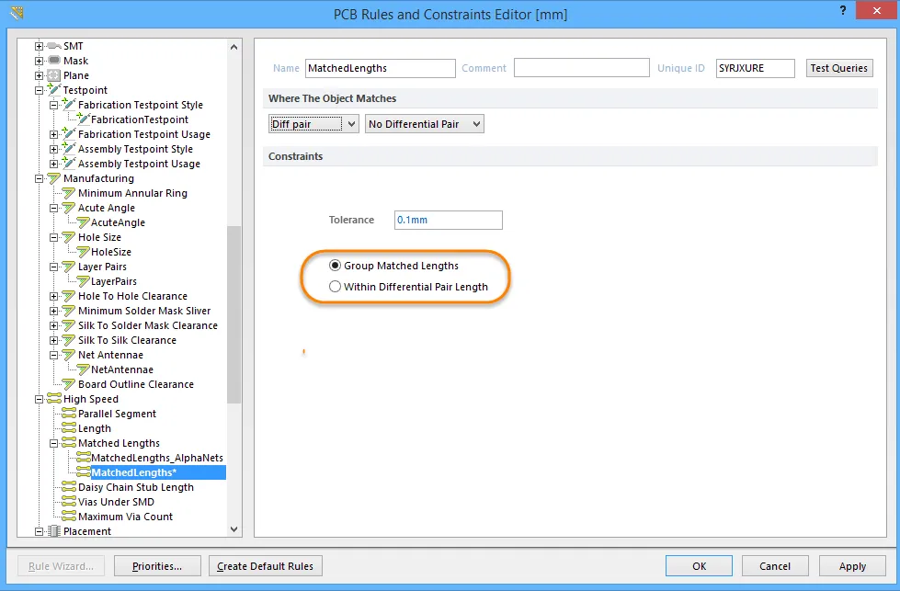Click the Assembly Testpoint Usage icon
The width and height of the screenshot is (900, 591).
(x=69, y=164)
